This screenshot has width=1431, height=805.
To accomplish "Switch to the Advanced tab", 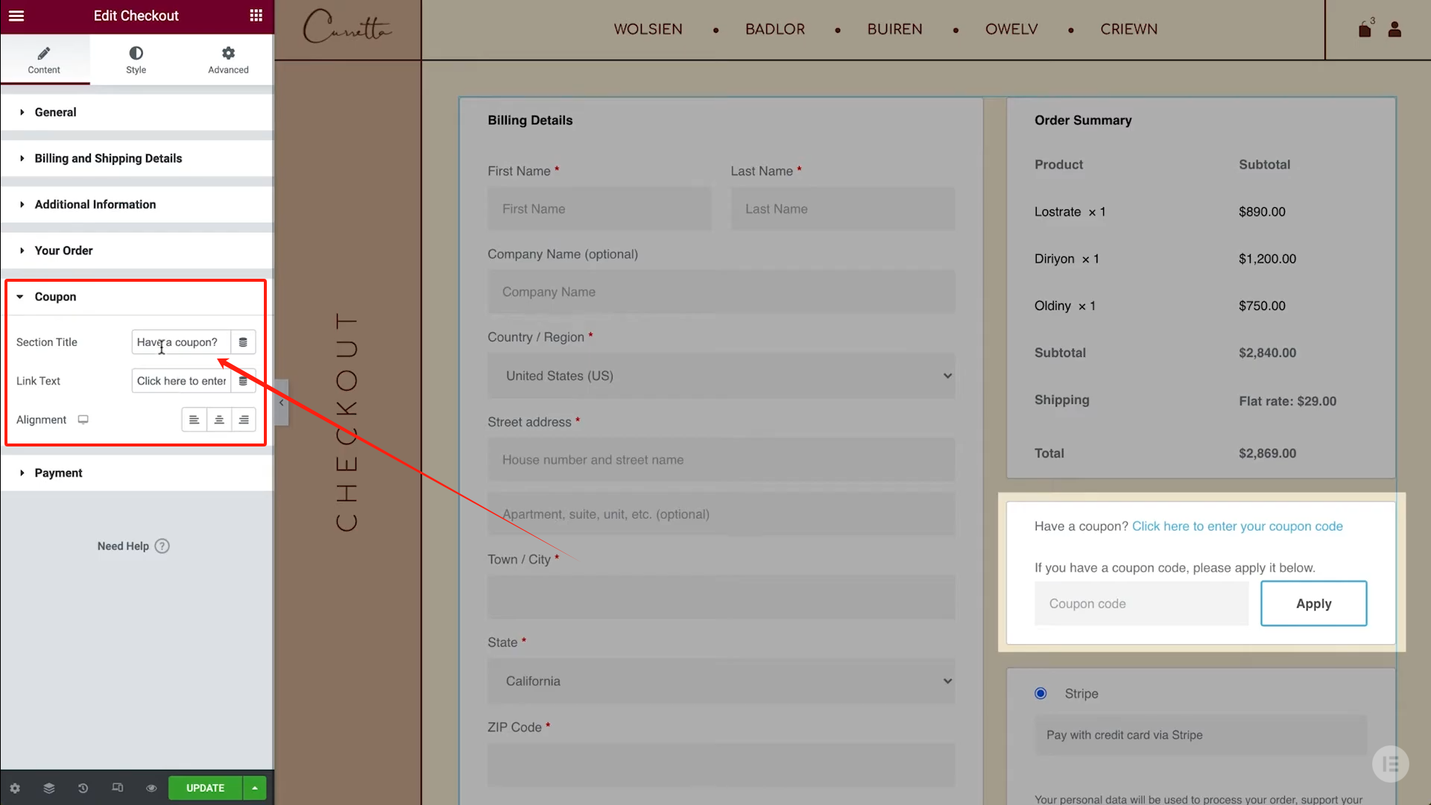I will 227,60.
